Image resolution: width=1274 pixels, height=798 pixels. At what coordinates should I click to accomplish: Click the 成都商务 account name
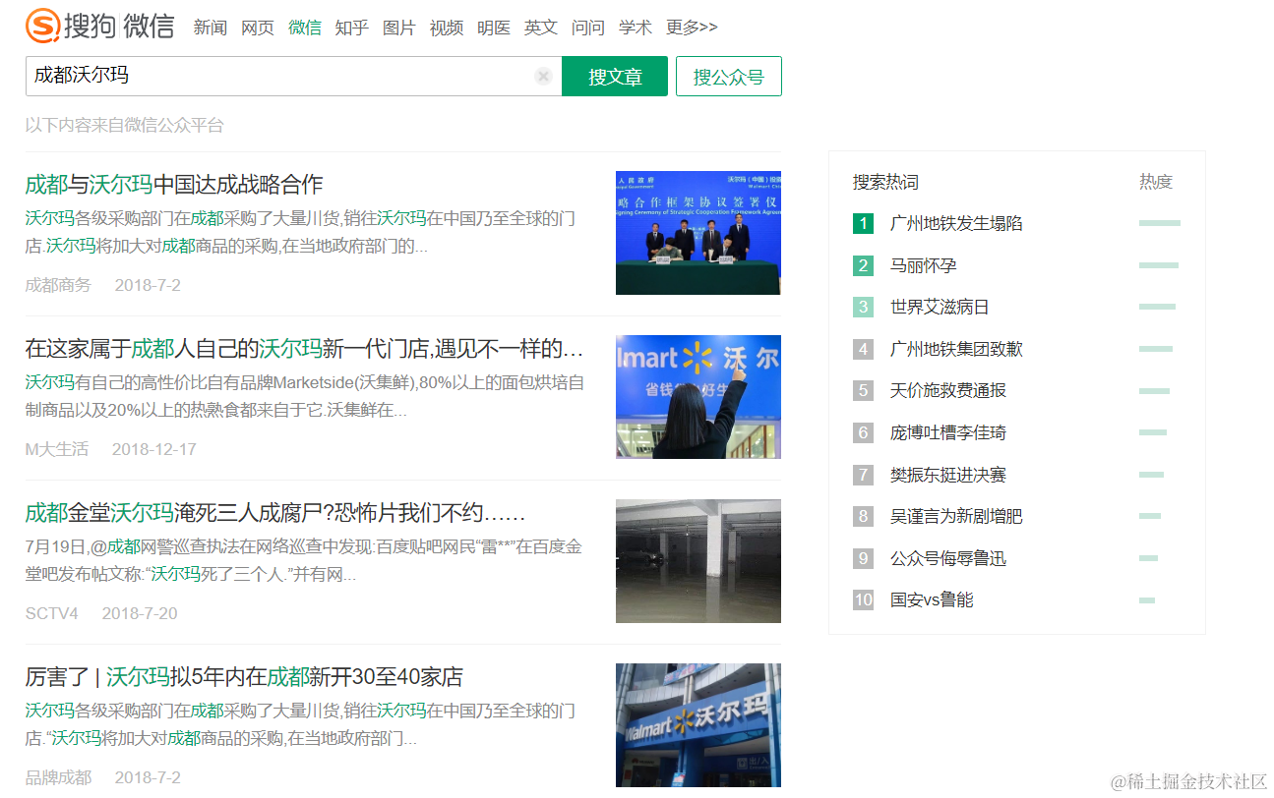click(x=58, y=285)
